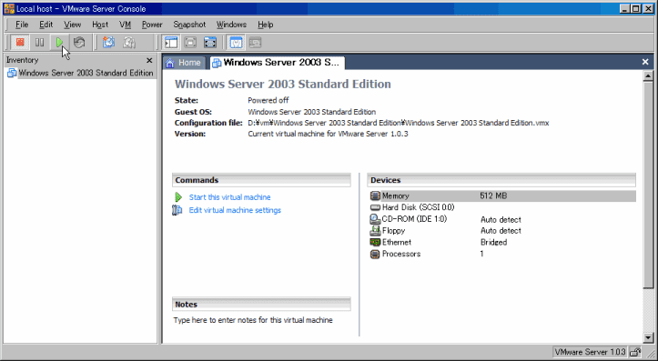The width and height of the screenshot is (658, 361).
Task: Click the scrollbar down arrow
Action: (648, 337)
